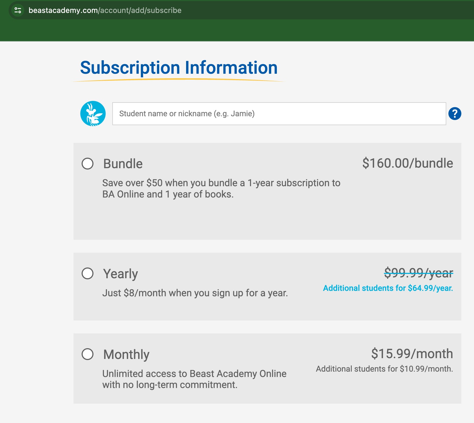Click the Just $8/month description
The width and height of the screenshot is (474, 423).
195,293
